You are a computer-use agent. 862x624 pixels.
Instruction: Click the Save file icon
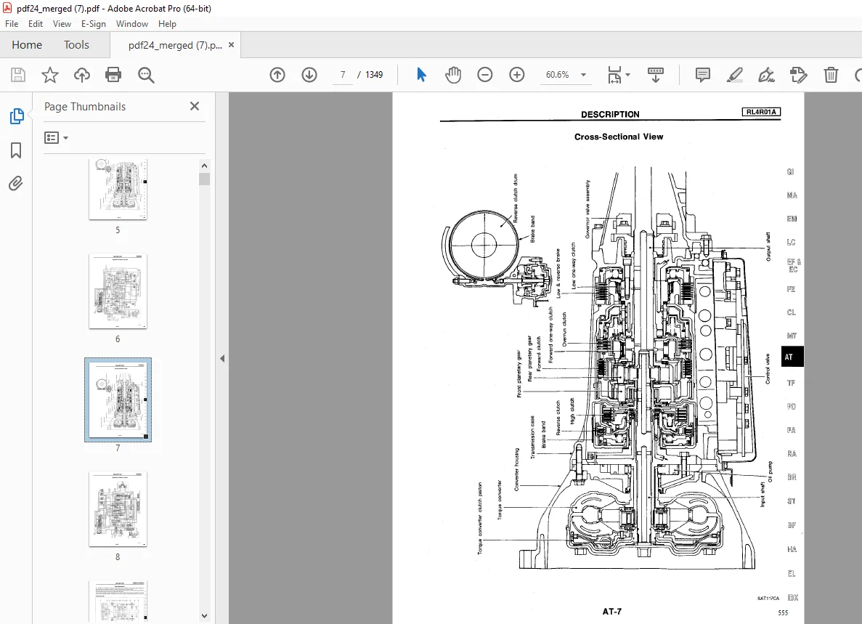[x=18, y=75]
